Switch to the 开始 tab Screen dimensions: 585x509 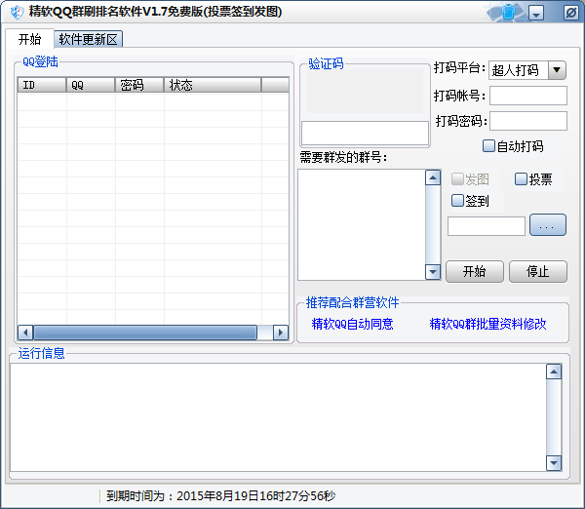[29, 39]
